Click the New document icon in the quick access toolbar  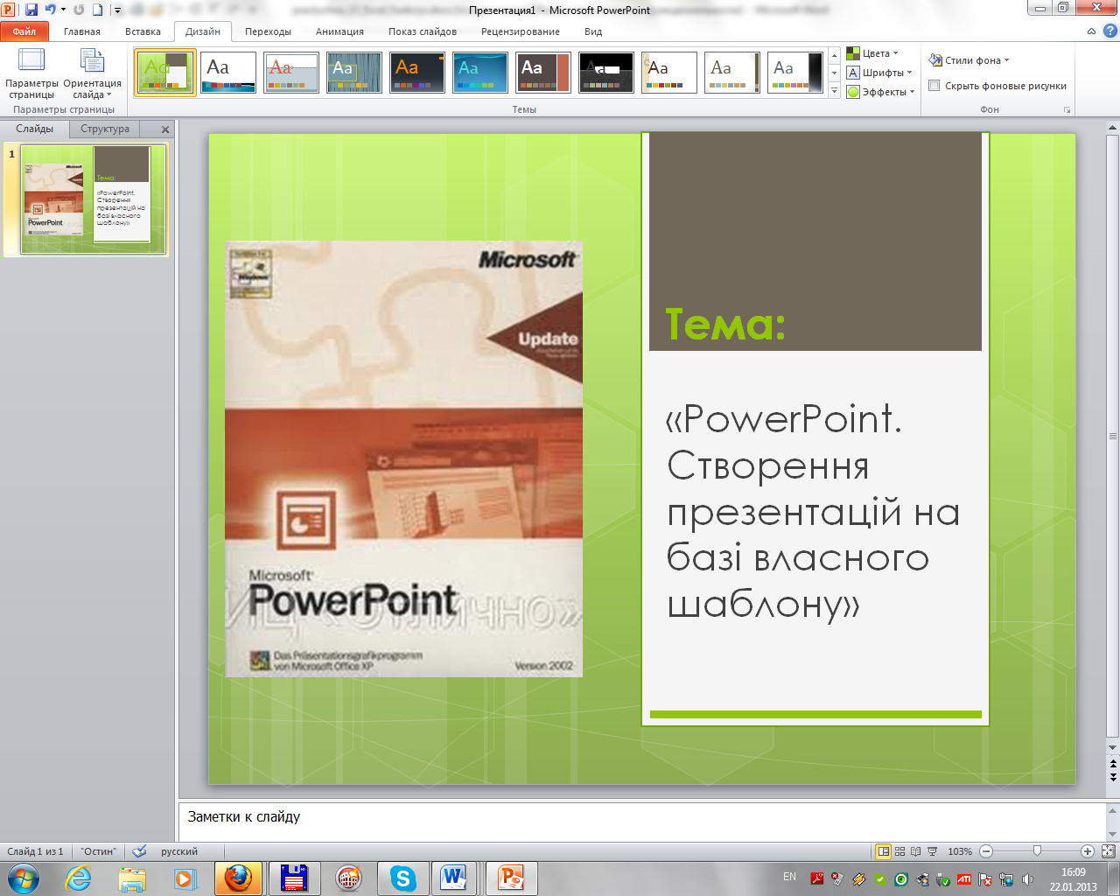pyautogui.click(x=97, y=10)
